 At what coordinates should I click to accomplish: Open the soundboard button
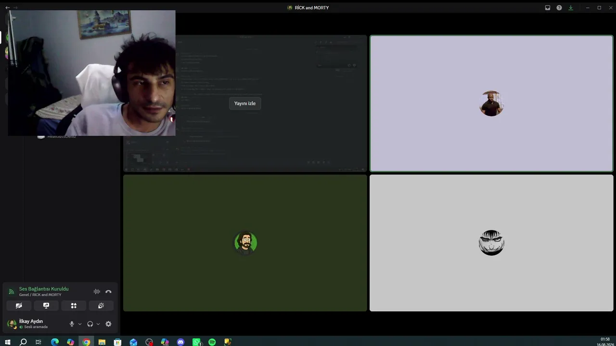[101, 306]
